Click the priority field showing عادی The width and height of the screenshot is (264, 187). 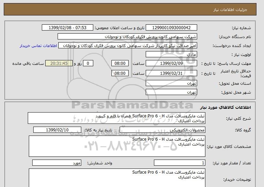pos(171,55)
